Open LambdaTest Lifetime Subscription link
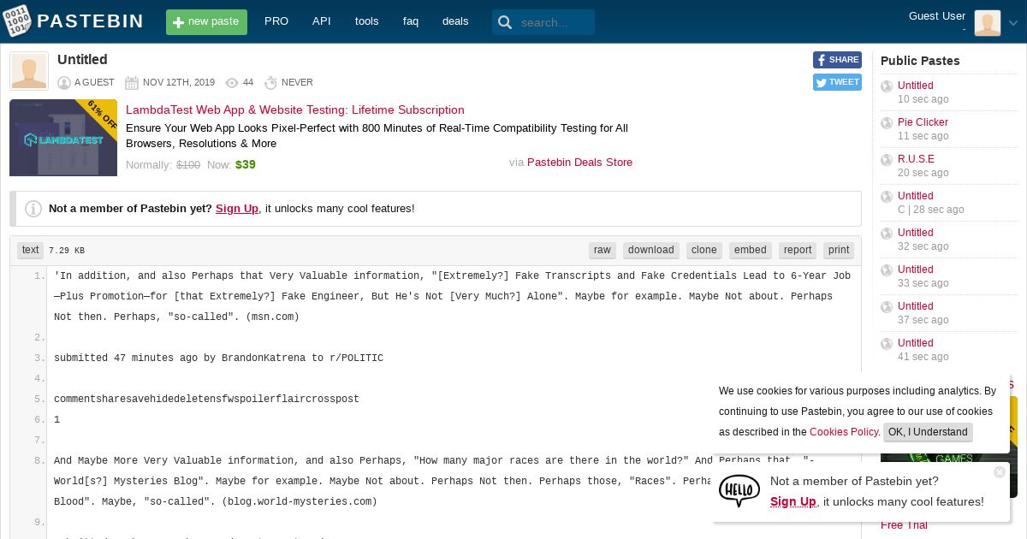This screenshot has height=539, width=1027. tap(295, 110)
